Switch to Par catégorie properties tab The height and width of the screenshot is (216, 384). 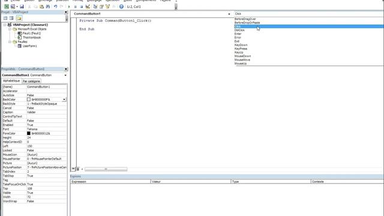[x=31, y=81]
